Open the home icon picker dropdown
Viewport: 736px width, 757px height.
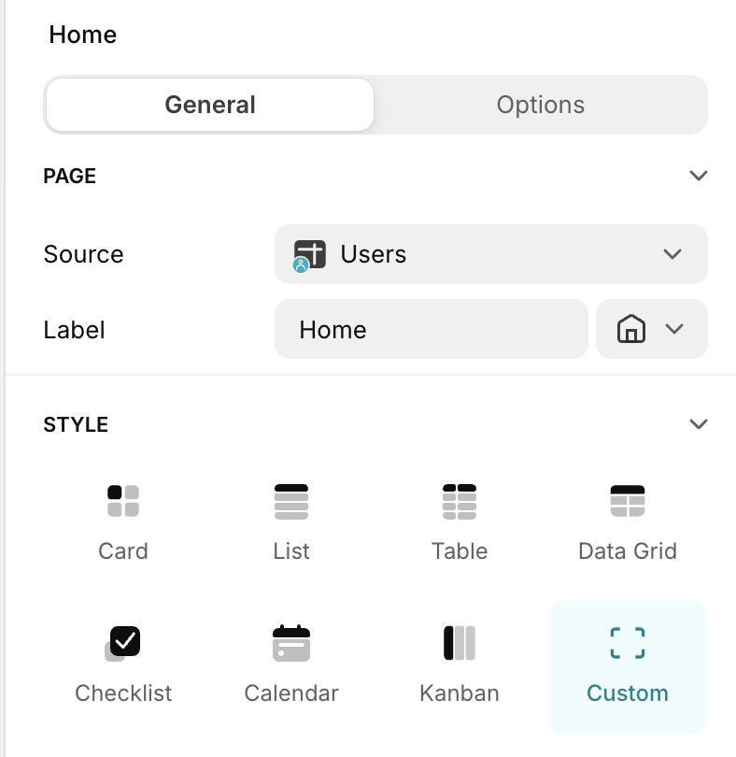[x=652, y=330]
